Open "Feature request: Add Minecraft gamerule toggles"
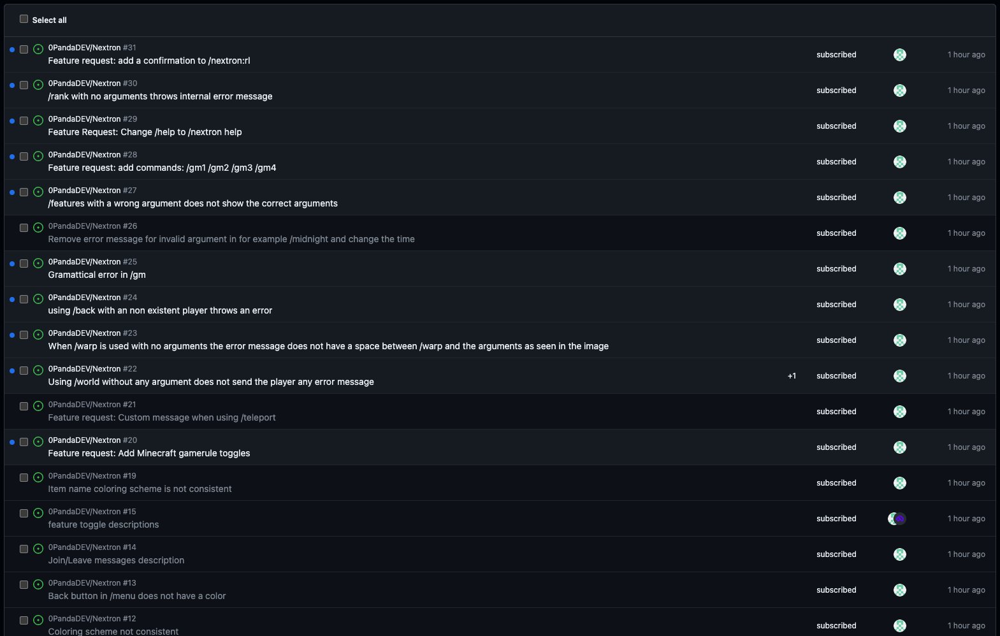The image size is (1000, 636). (149, 454)
